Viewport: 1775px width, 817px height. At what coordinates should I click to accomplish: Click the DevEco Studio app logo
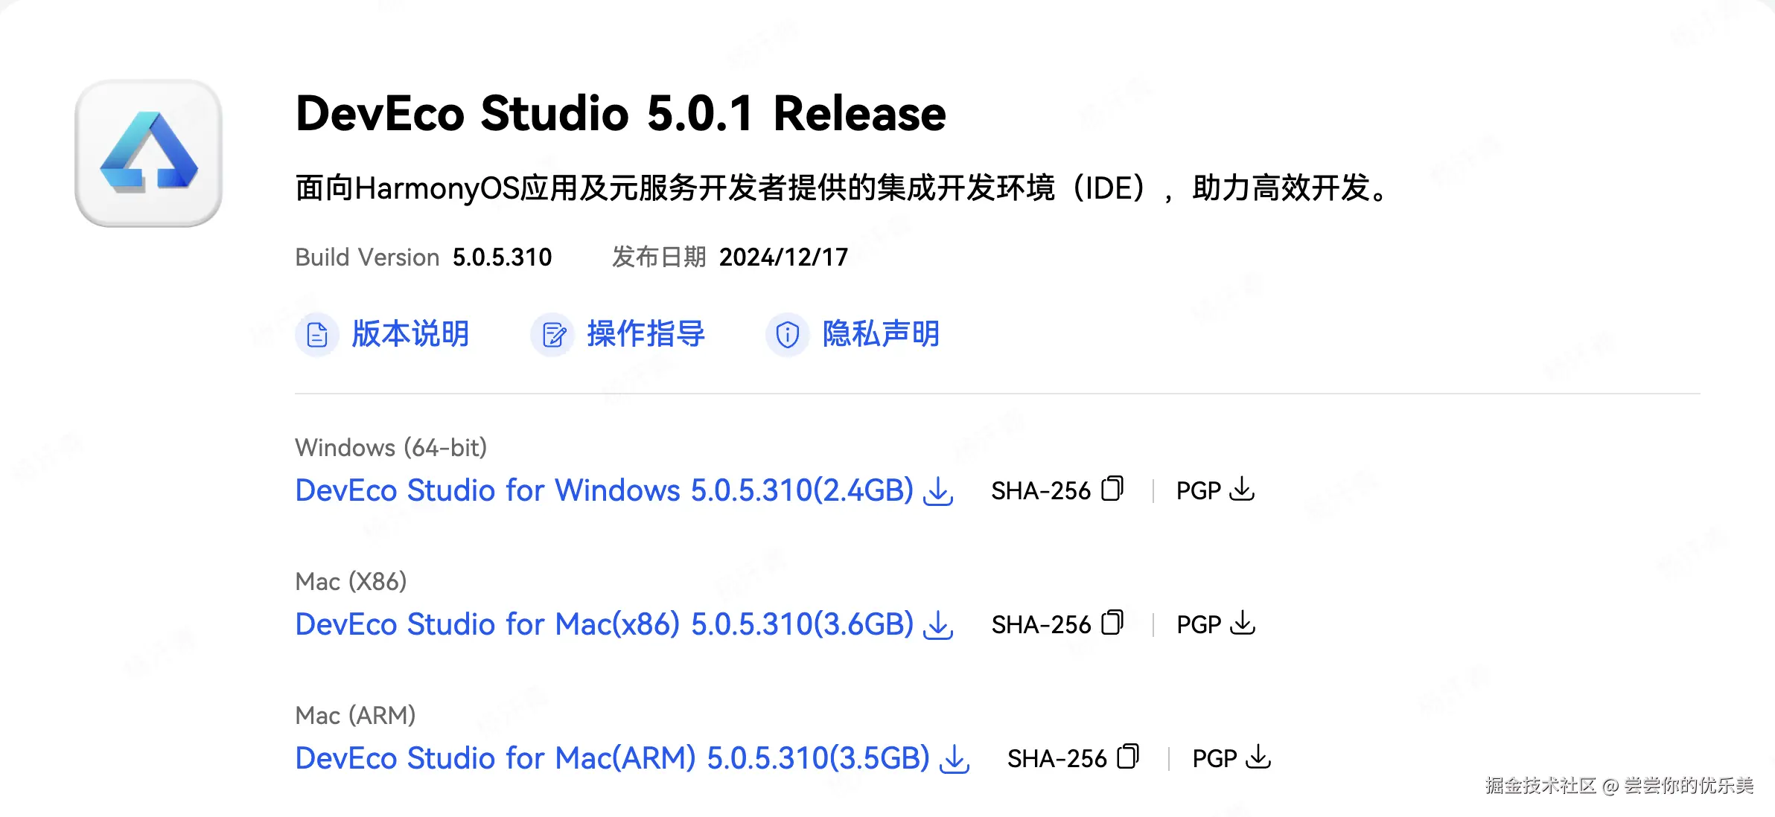pos(149,153)
